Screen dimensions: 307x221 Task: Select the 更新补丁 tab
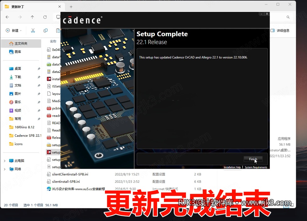[33, 7]
